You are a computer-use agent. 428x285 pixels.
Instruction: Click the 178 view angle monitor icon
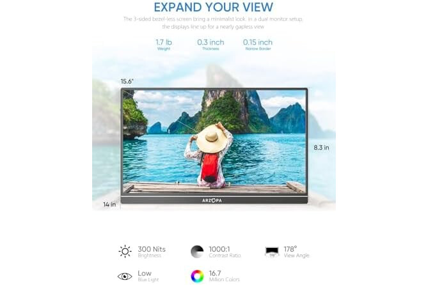click(272, 252)
